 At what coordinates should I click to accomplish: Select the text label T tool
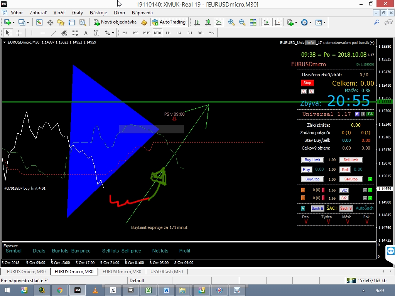pos(96,33)
